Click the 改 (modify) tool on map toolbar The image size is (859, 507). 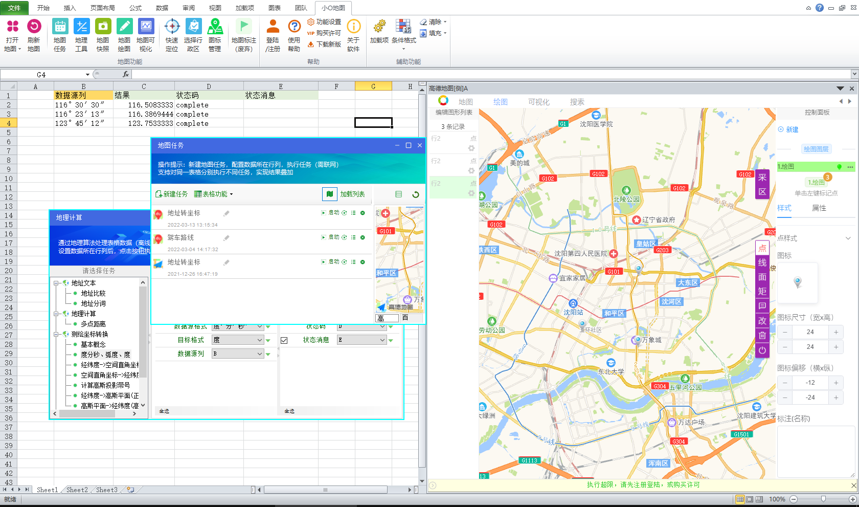pyautogui.click(x=762, y=321)
